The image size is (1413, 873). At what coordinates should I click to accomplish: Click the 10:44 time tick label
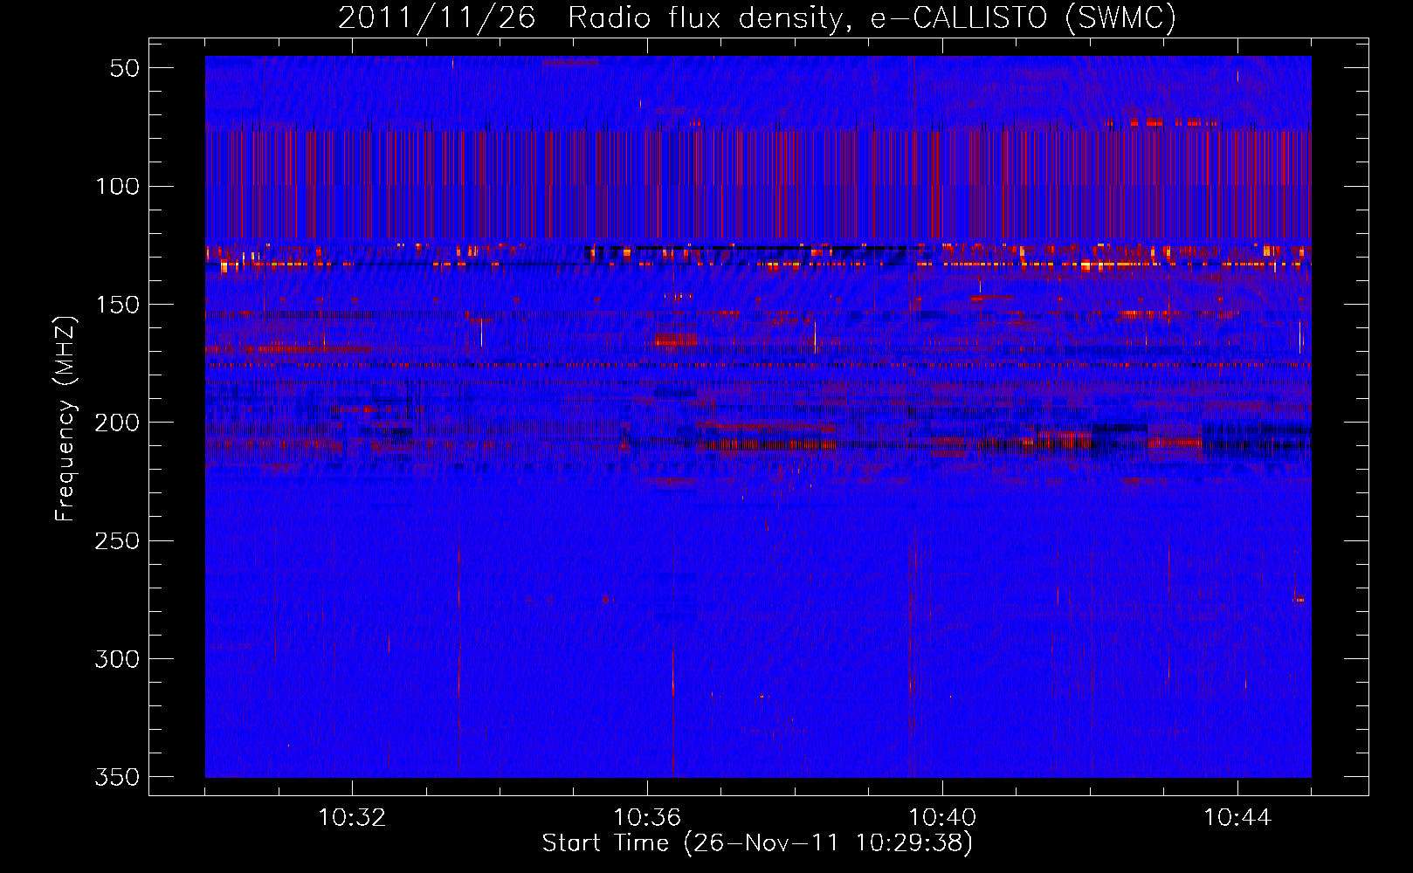pos(1237,818)
